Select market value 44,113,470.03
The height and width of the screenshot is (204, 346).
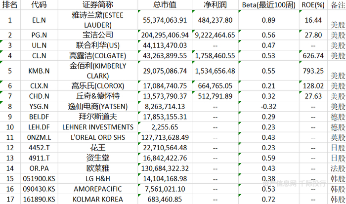(165, 45)
